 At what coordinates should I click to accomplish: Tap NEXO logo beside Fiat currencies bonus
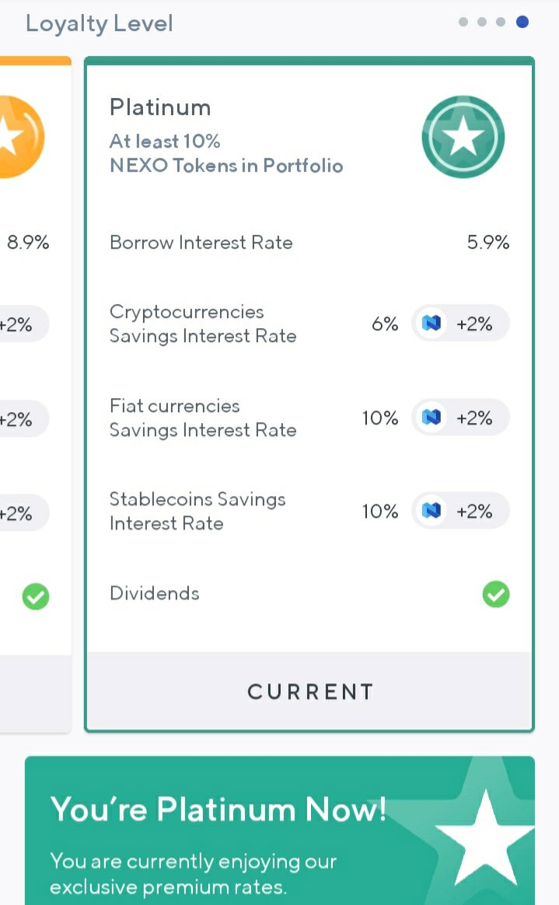click(x=431, y=418)
